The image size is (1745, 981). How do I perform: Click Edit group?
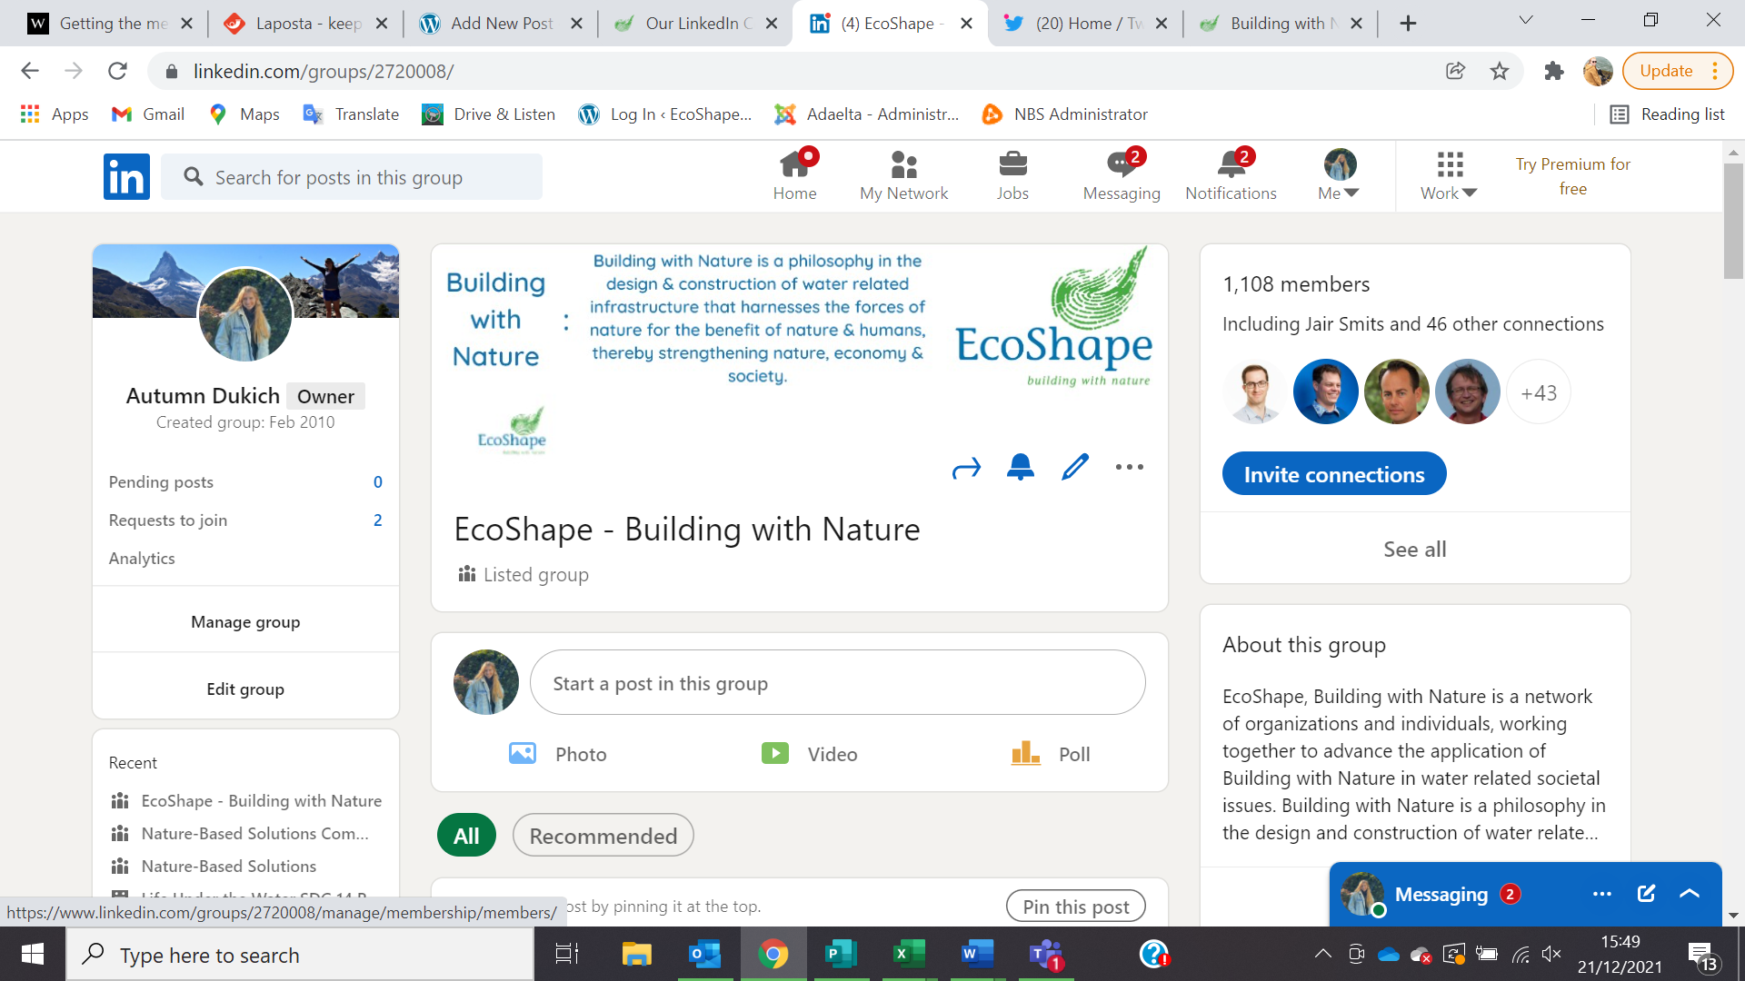245,689
